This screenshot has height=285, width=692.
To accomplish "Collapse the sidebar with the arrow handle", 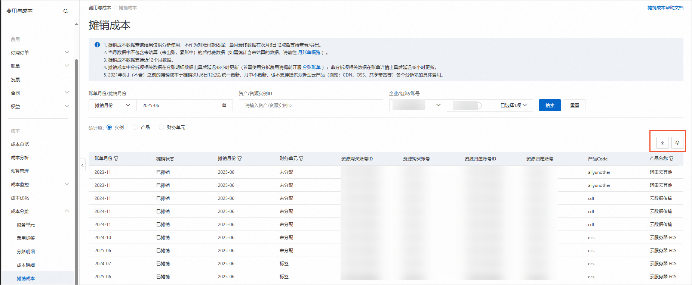I will click(83, 165).
